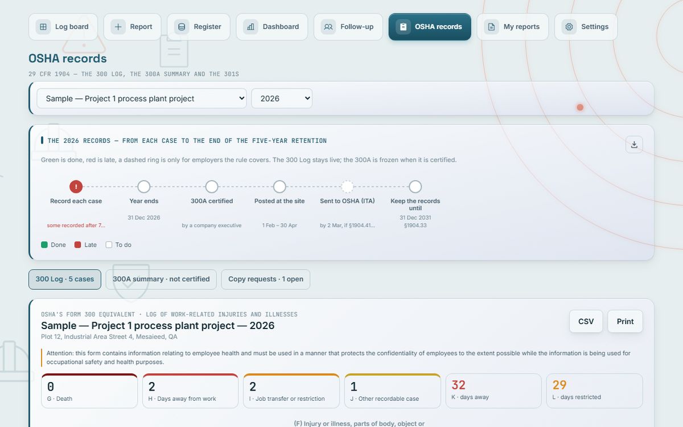Click the Settings gear icon

point(569,27)
